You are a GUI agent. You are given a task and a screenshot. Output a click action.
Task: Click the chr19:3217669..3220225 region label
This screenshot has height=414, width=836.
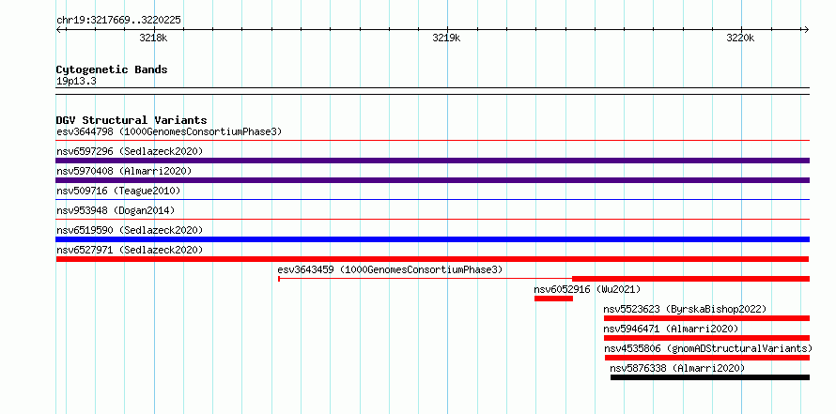[x=118, y=21]
